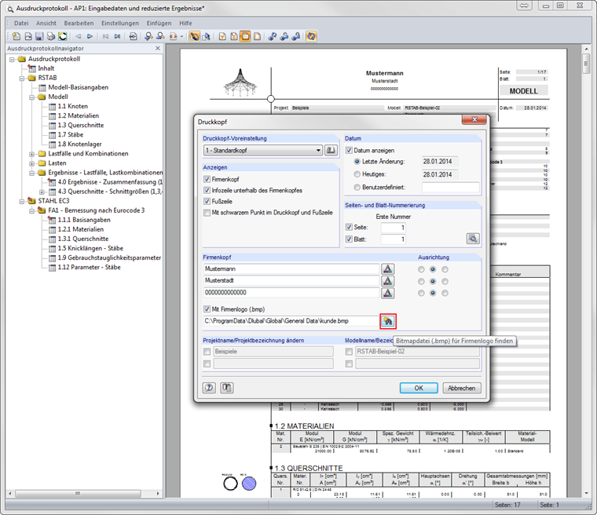The image size is (597, 515).
Task: Click the highlighted orange page layout icon
Action: 246,37
